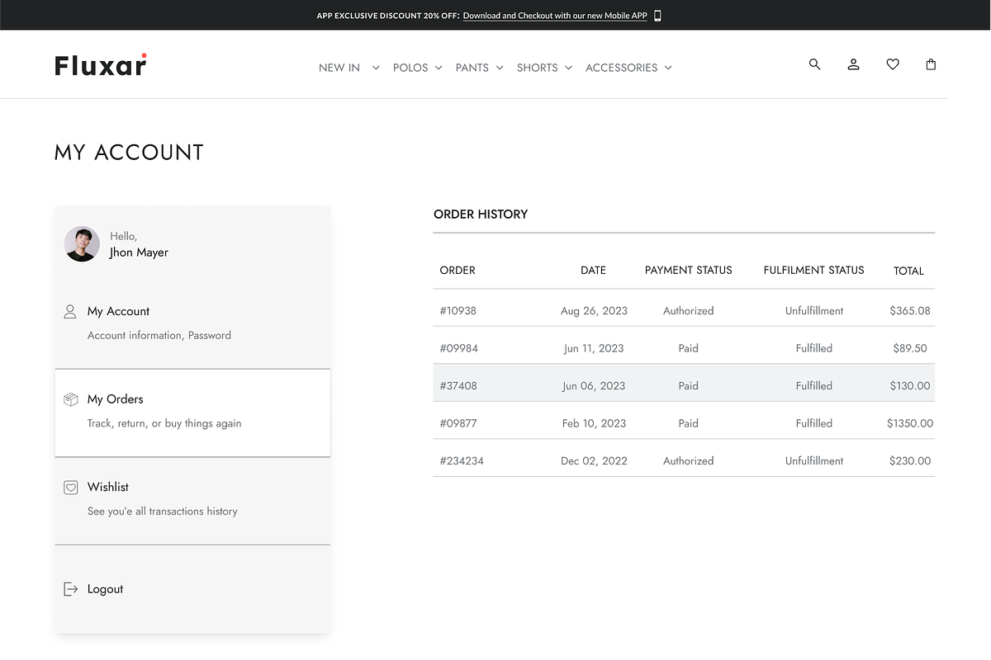Open order #09877
Image resolution: width=991 pixels, height=660 pixels.
458,423
